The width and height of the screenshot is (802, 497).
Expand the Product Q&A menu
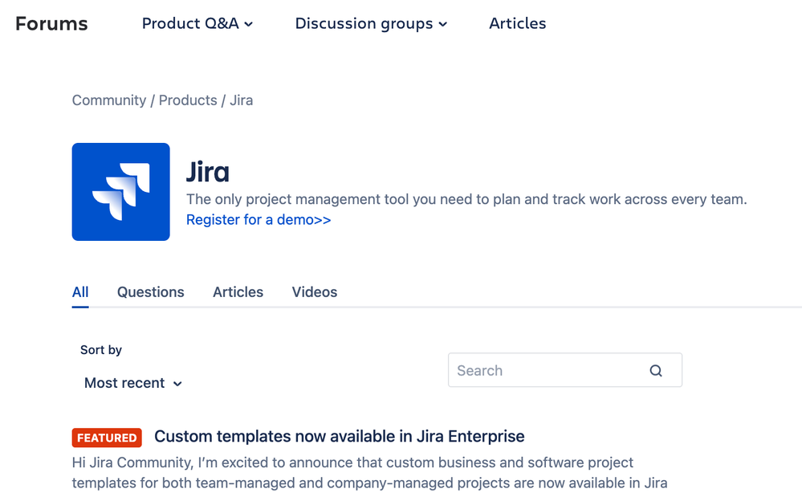[197, 24]
